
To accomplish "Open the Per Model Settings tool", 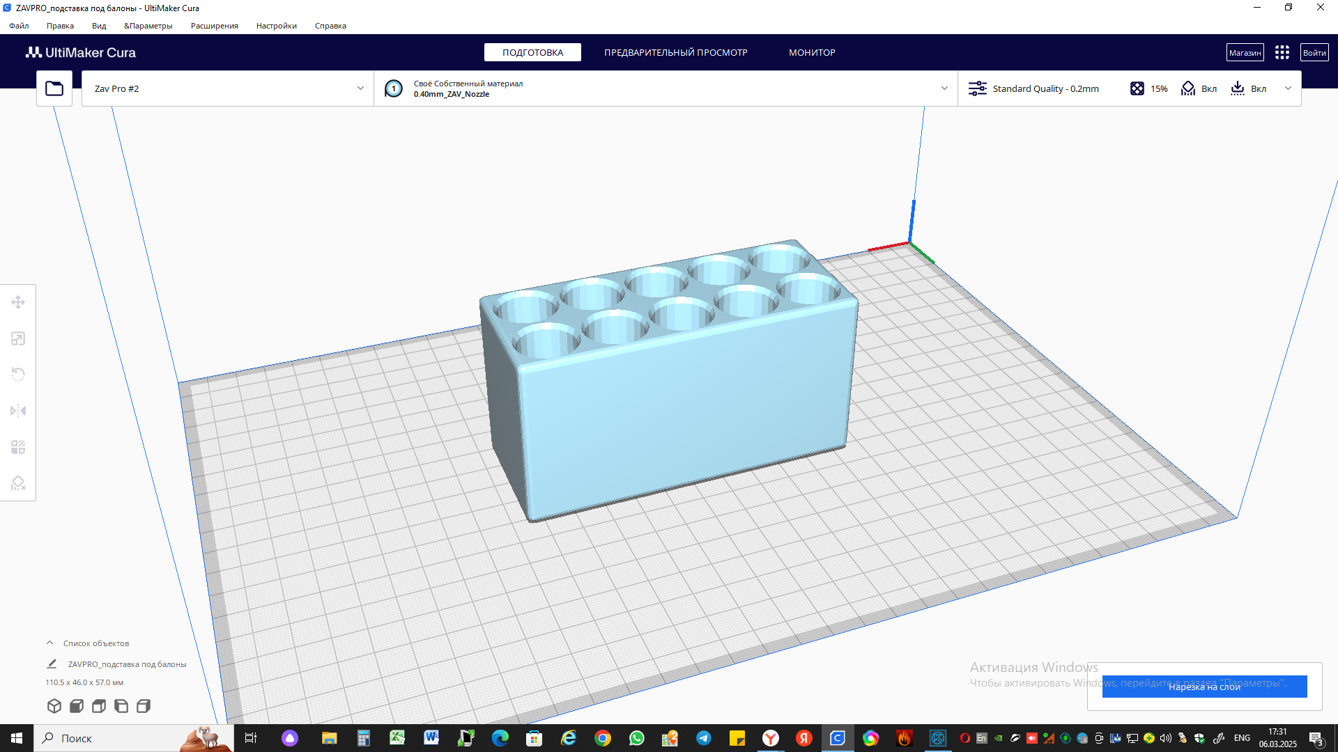I will coord(18,447).
